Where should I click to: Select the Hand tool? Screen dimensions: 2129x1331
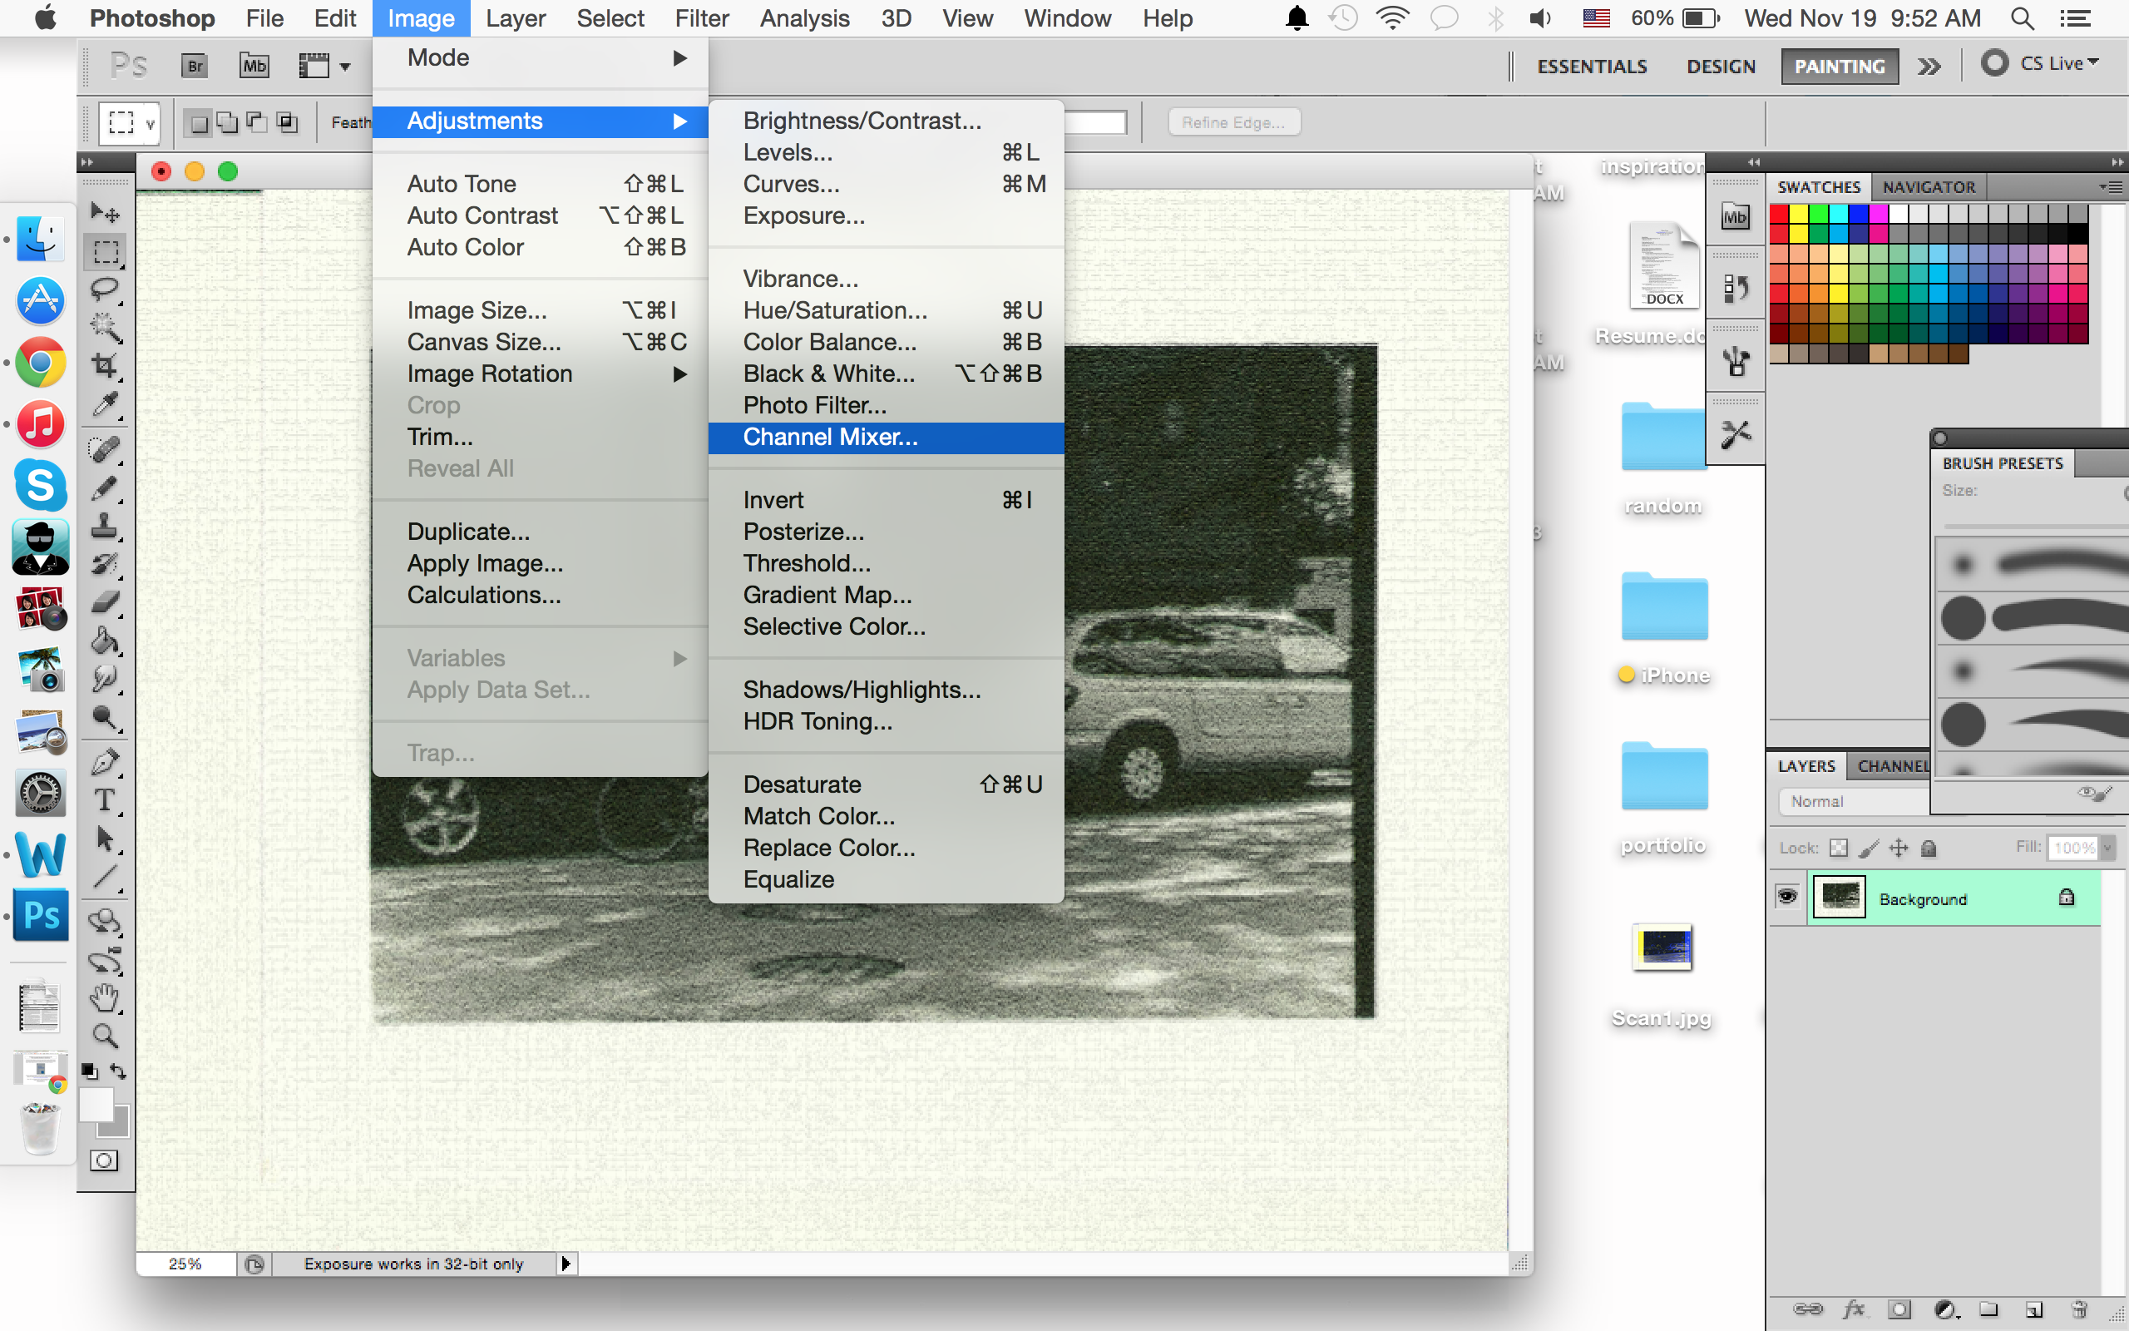pyautogui.click(x=102, y=998)
